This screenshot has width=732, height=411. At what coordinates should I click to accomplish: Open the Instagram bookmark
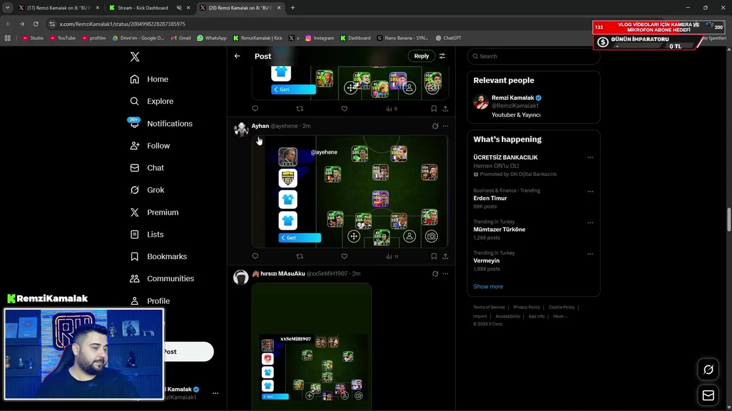[x=320, y=38]
